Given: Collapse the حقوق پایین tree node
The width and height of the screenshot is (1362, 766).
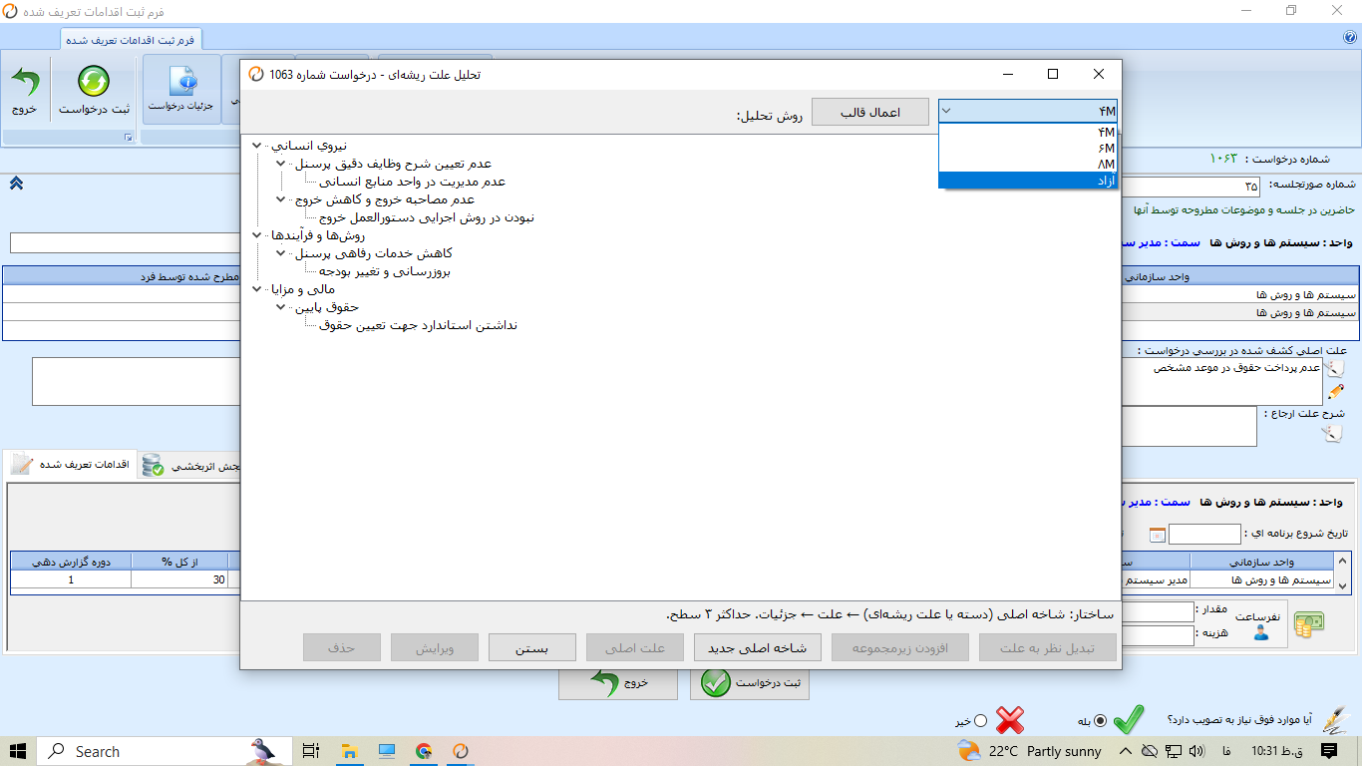Looking at the screenshot, I should [x=281, y=307].
